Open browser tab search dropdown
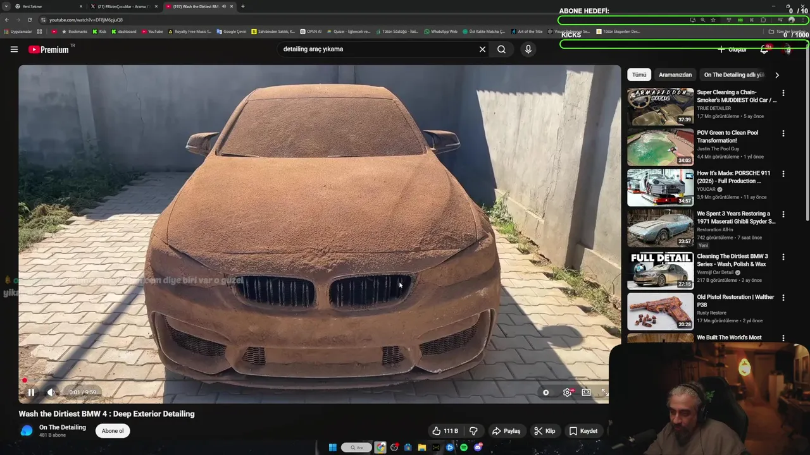810x455 pixels. tap(6, 6)
